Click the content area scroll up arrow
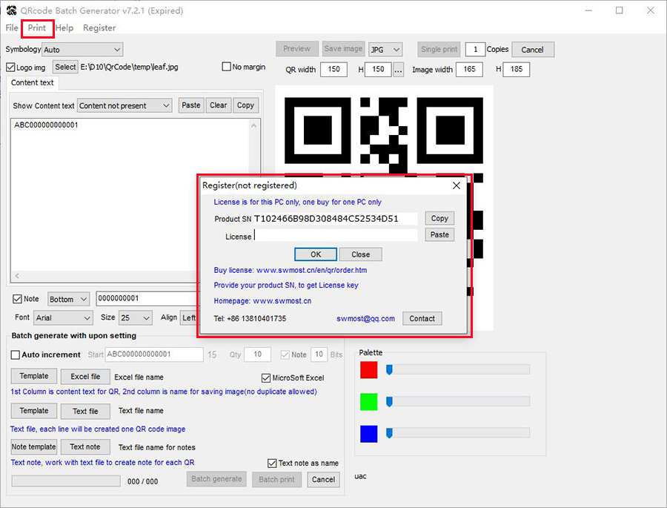The image size is (667, 508). click(254, 125)
